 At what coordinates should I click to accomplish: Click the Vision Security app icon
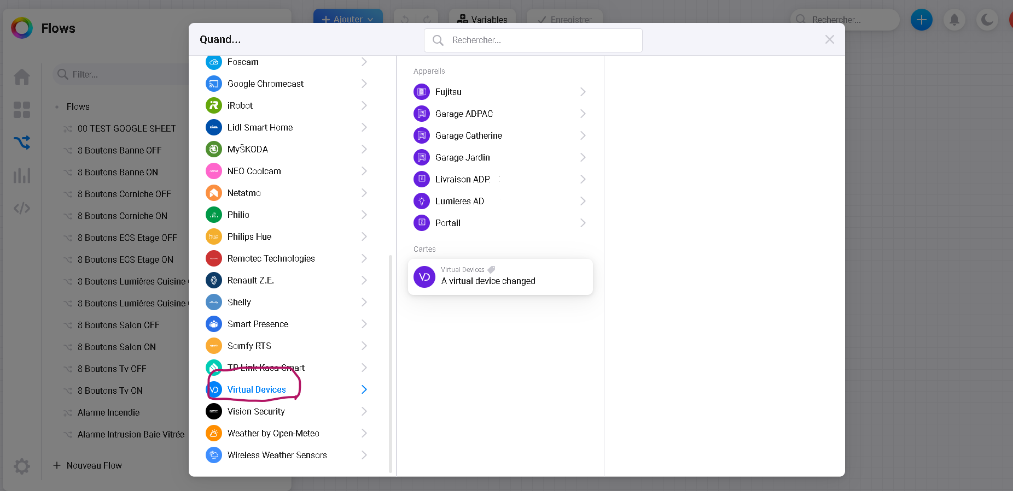[214, 411]
